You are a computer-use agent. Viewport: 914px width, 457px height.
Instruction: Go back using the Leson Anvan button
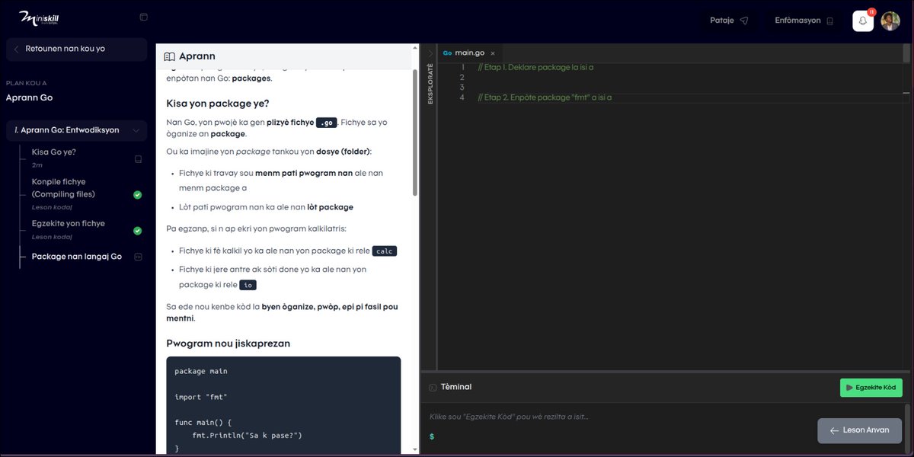(x=859, y=430)
